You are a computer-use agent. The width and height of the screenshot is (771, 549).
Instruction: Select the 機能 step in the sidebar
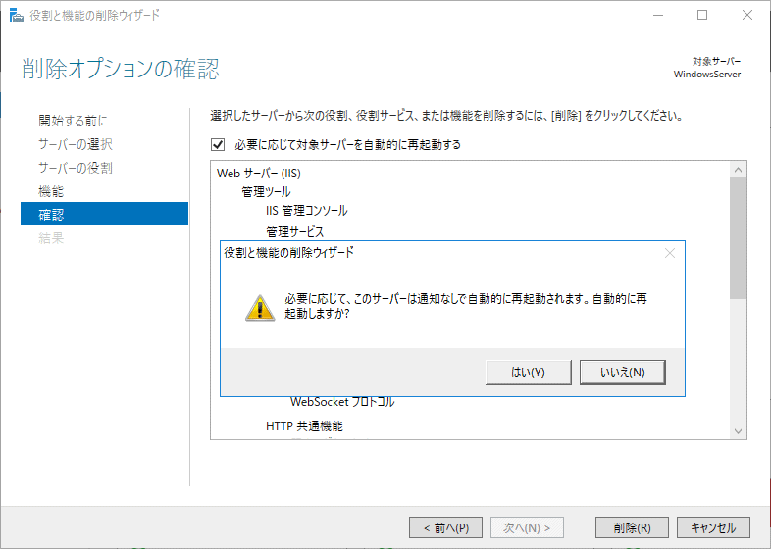[51, 191]
